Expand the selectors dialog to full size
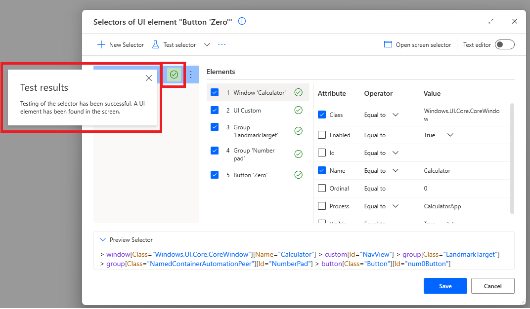530x309 pixels. pyautogui.click(x=491, y=21)
